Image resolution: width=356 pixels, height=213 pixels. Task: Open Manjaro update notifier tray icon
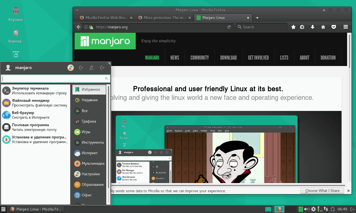[301, 209]
